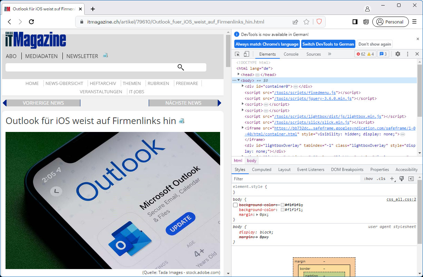Toggle the computed styles sidebar icon
This screenshot has height=277, width=423.
pyautogui.click(x=411, y=179)
